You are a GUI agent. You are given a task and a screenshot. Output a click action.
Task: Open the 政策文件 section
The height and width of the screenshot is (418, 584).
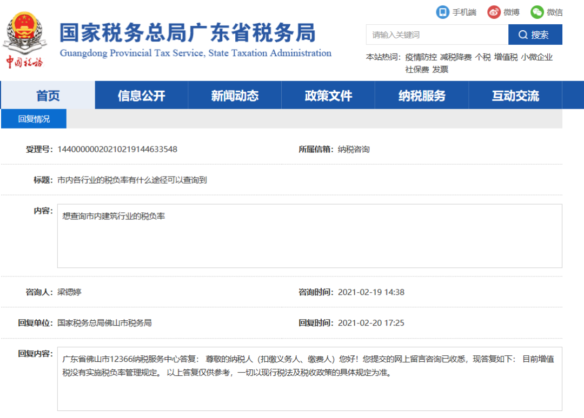pos(328,95)
